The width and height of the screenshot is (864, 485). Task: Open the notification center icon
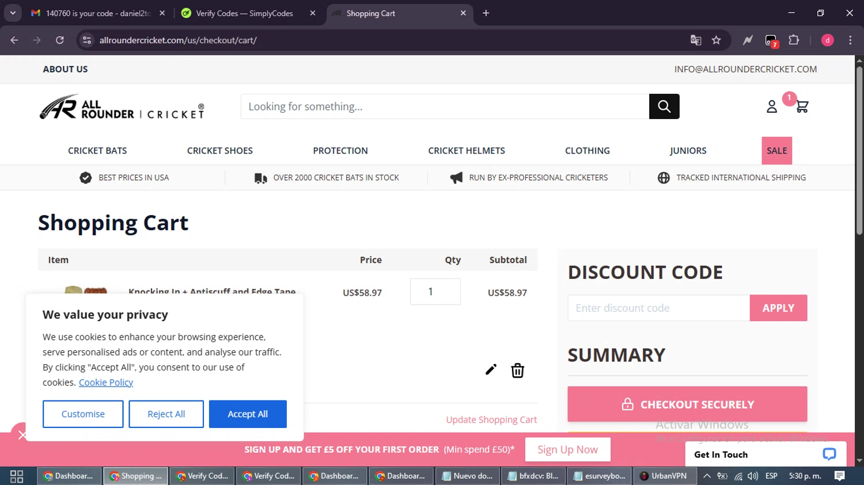pyautogui.click(x=840, y=476)
